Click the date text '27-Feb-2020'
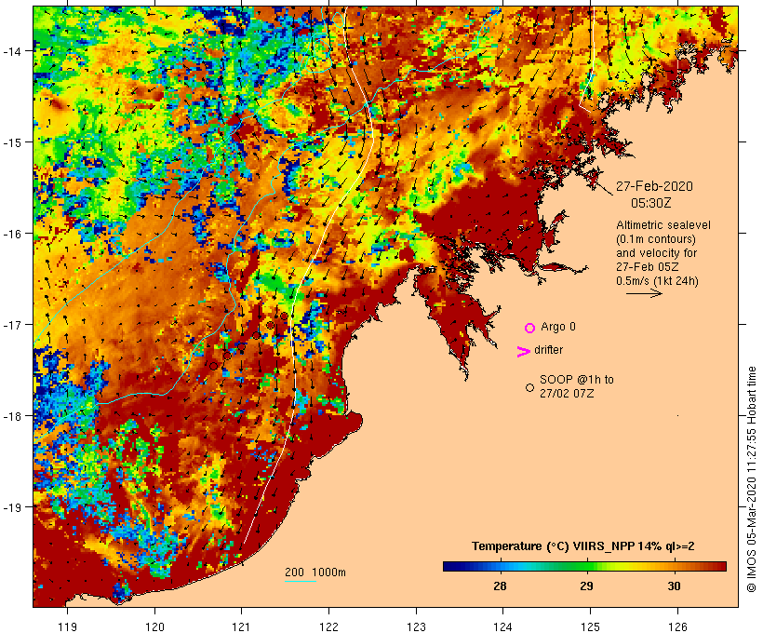763x633 pixels. click(654, 186)
